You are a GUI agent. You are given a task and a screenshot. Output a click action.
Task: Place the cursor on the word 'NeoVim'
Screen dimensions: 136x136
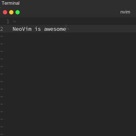point(22,29)
